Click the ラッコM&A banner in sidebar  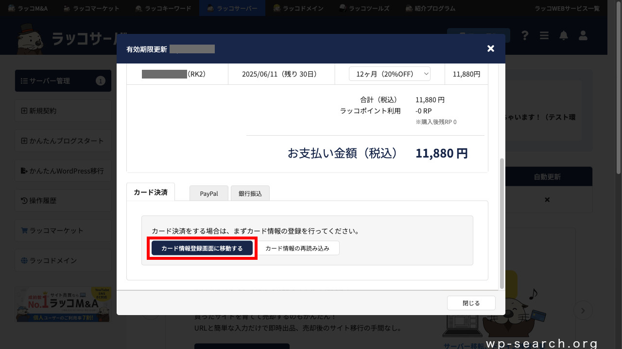coord(63,304)
